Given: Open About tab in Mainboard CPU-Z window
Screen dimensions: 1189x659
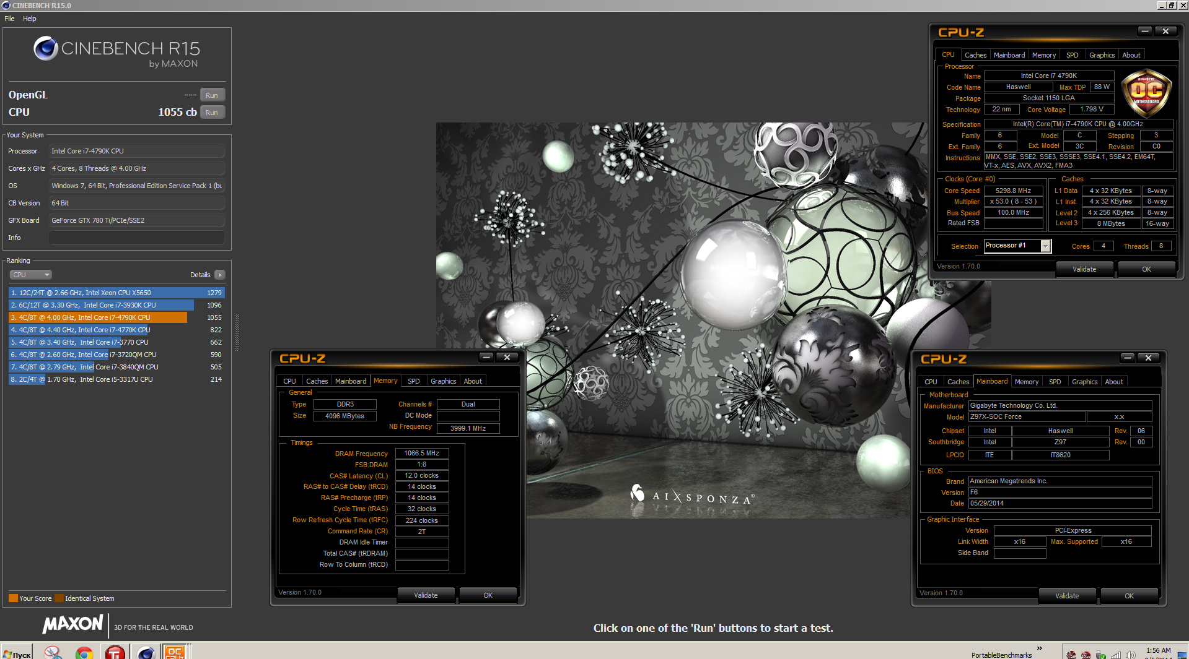Looking at the screenshot, I should [x=1114, y=382].
